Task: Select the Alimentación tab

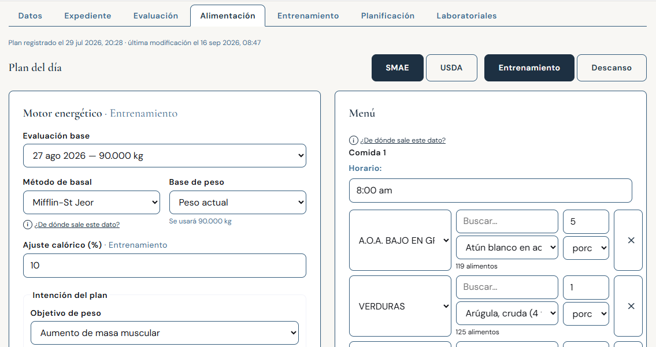Action: tap(228, 16)
